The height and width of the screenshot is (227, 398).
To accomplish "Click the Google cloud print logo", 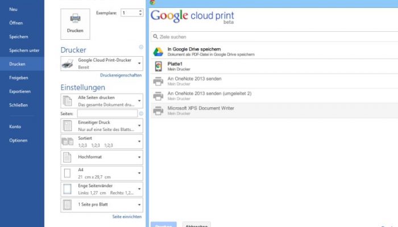I will (x=192, y=16).
